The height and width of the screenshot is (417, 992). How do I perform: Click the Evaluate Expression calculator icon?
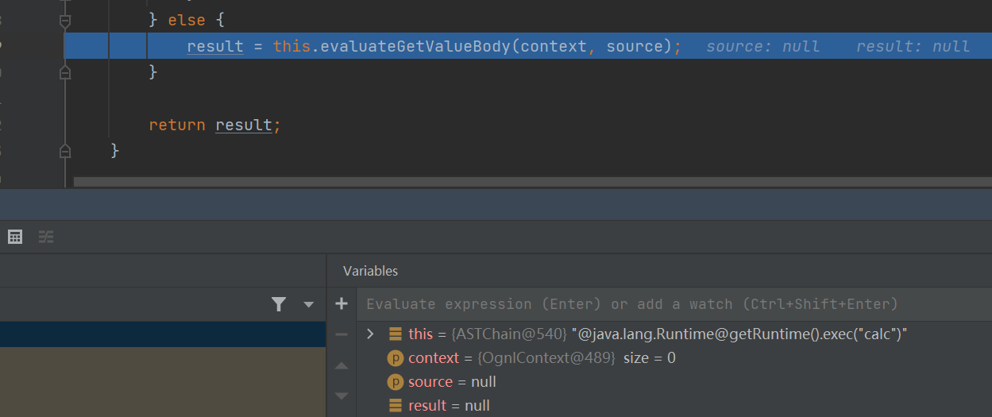coord(15,237)
